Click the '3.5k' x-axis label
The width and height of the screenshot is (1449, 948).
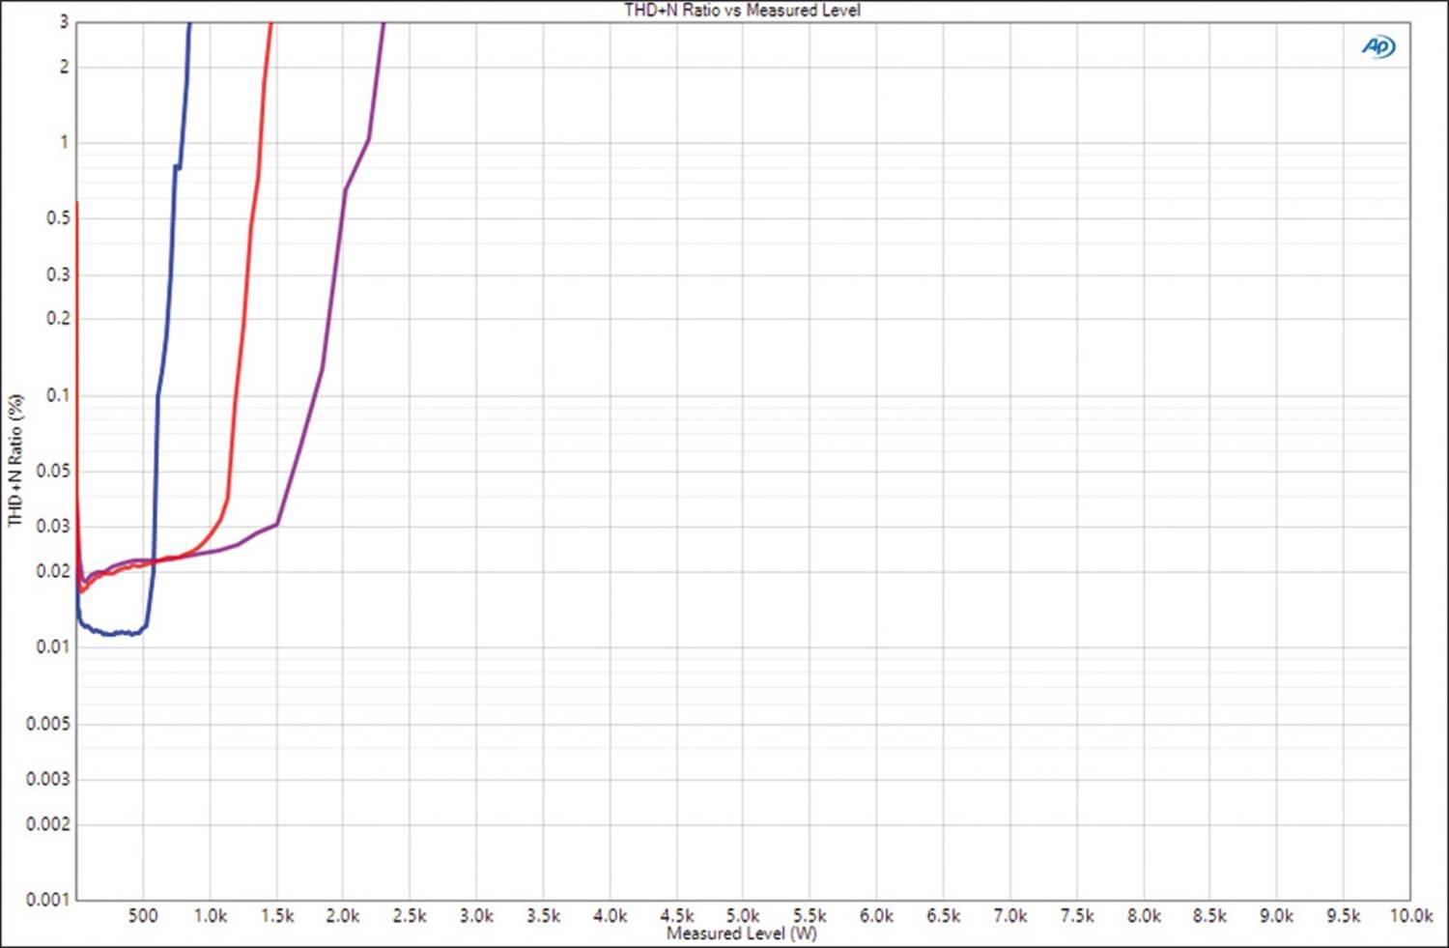[543, 915]
